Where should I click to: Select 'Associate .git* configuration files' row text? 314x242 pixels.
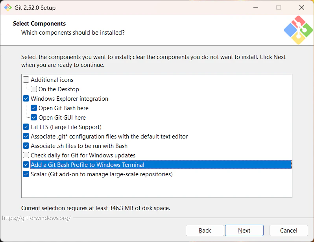click(109, 137)
